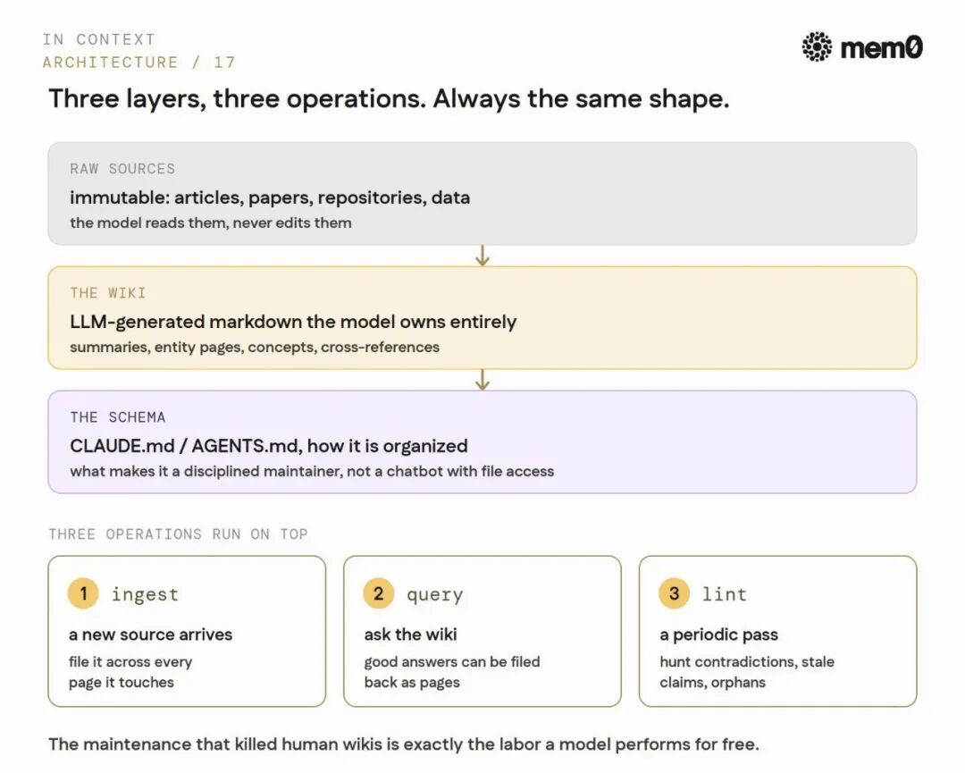
Task: Select the THE SCHEMA layer card
Action: pyautogui.click(x=482, y=441)
